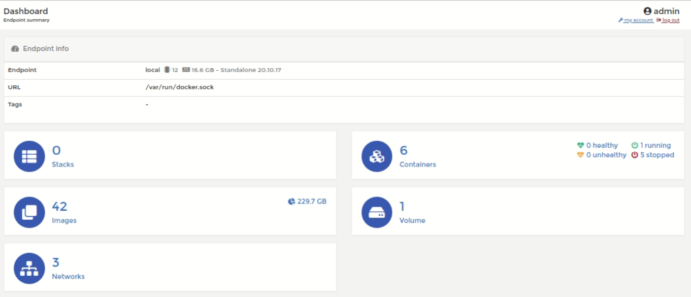The image size is (691, 297).
Task: Click the Volume drive icon
Action: coord(377,212)
